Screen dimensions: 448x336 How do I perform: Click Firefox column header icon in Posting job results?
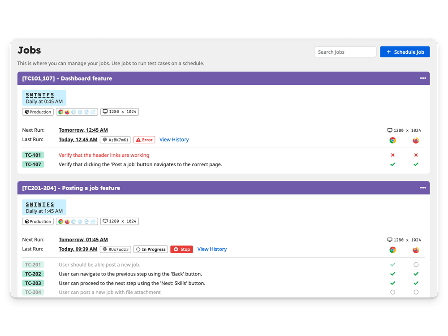416,250
